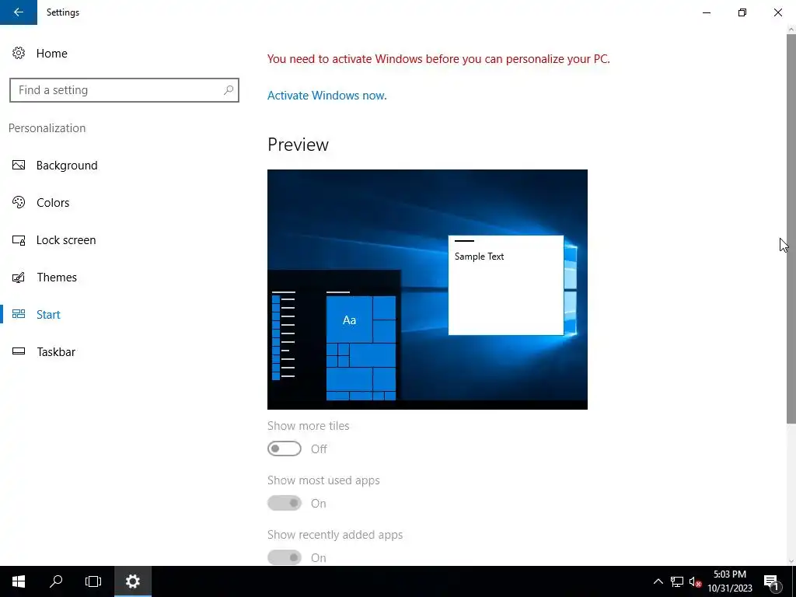This screenshot has width=796, height=597.
Task: Go to the Home settings label
Action: click(52, 54)
